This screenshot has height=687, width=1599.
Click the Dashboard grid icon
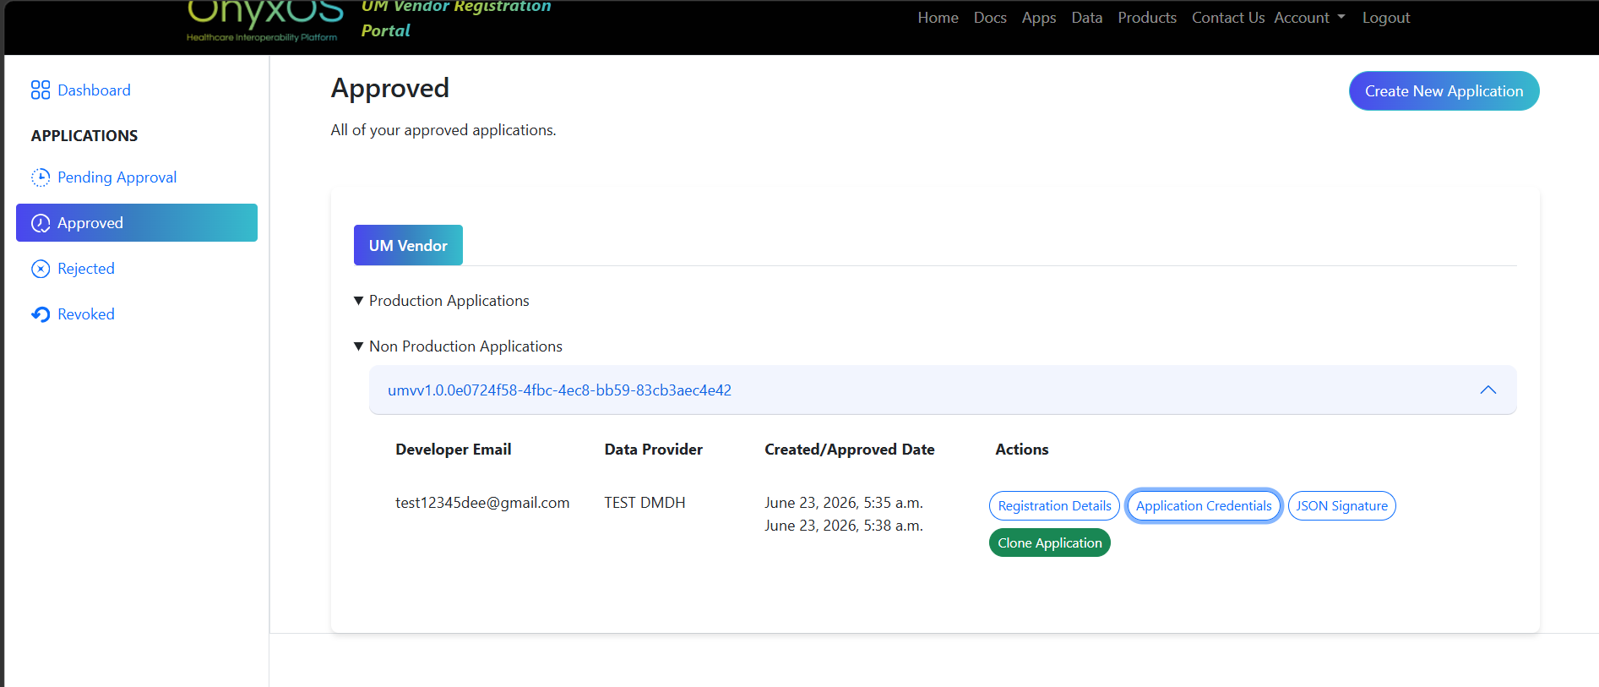(41, 90)
